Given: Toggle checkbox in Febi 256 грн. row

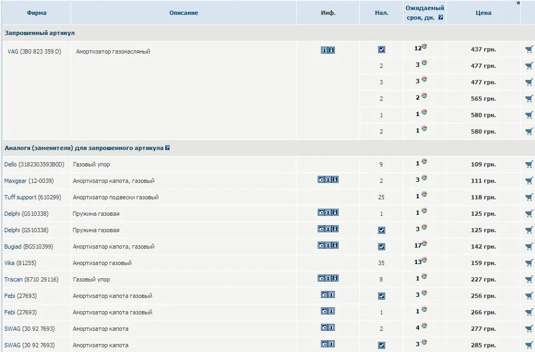Looking at the screenshot, I should (x=381, y=296).
